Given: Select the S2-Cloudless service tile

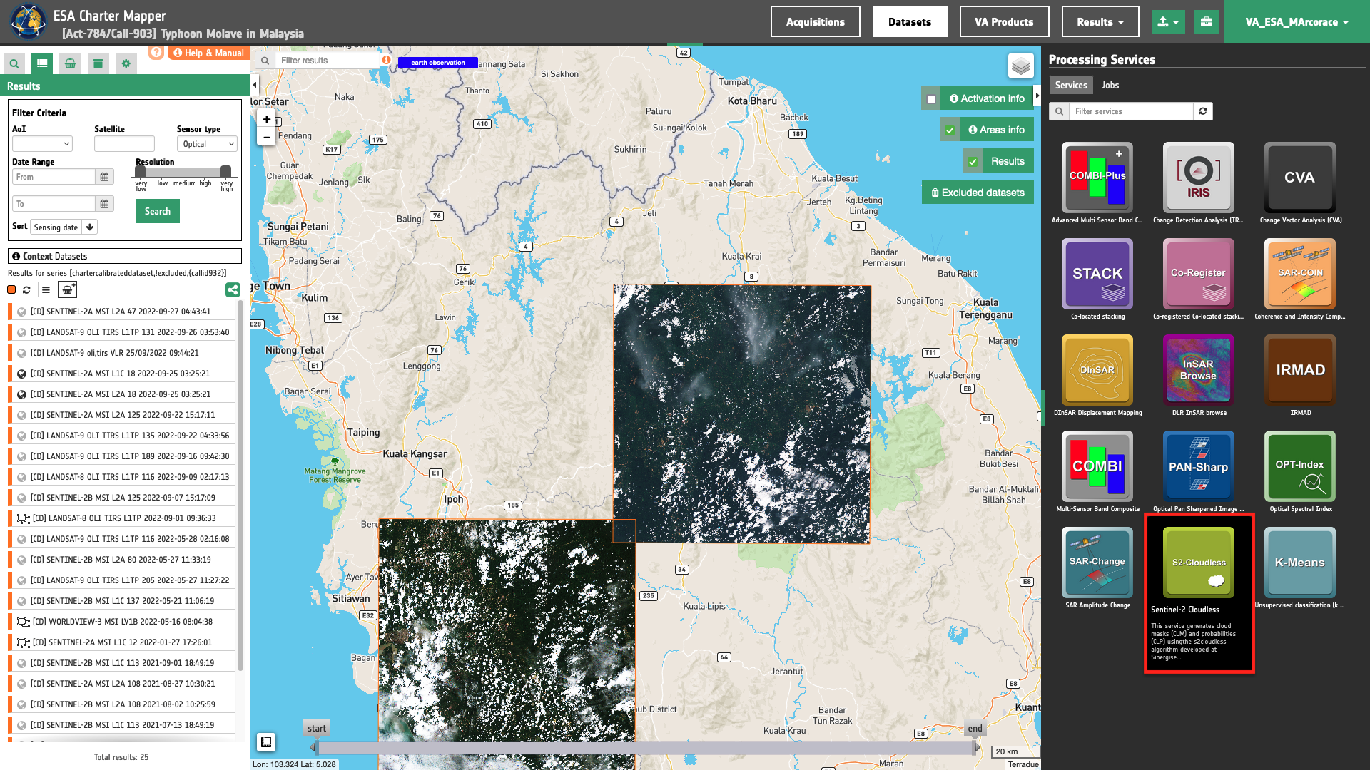Looking at the screenshot, I should [1199, 563].
